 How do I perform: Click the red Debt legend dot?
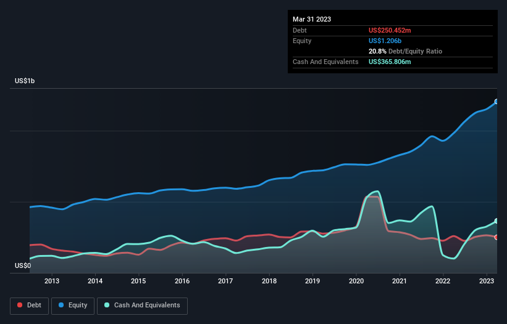tap(20, 305)
